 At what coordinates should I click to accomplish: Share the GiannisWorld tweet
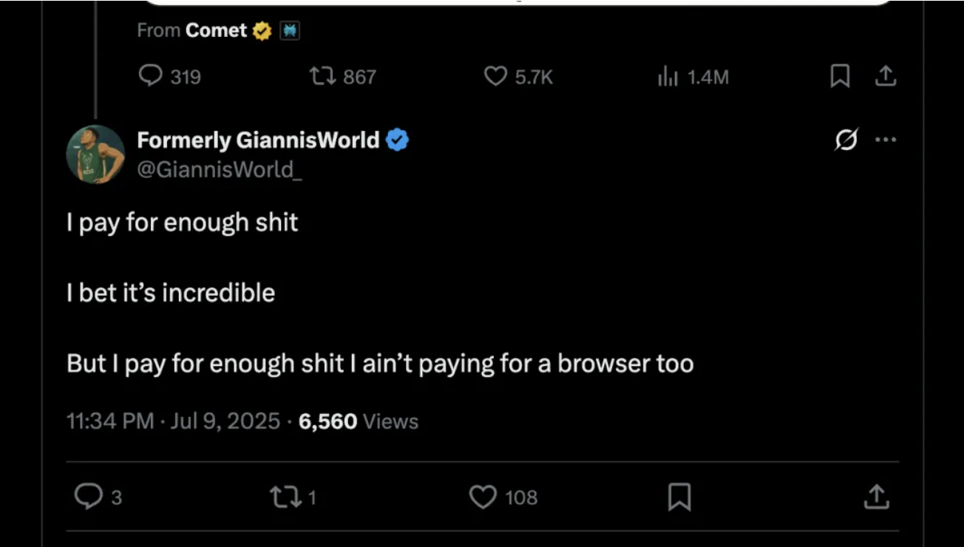pos(876,497)
